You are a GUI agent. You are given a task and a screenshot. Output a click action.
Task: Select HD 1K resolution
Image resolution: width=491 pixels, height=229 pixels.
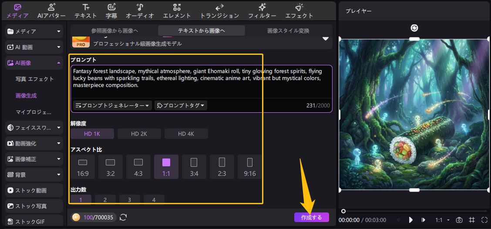[x=92, y=134]
